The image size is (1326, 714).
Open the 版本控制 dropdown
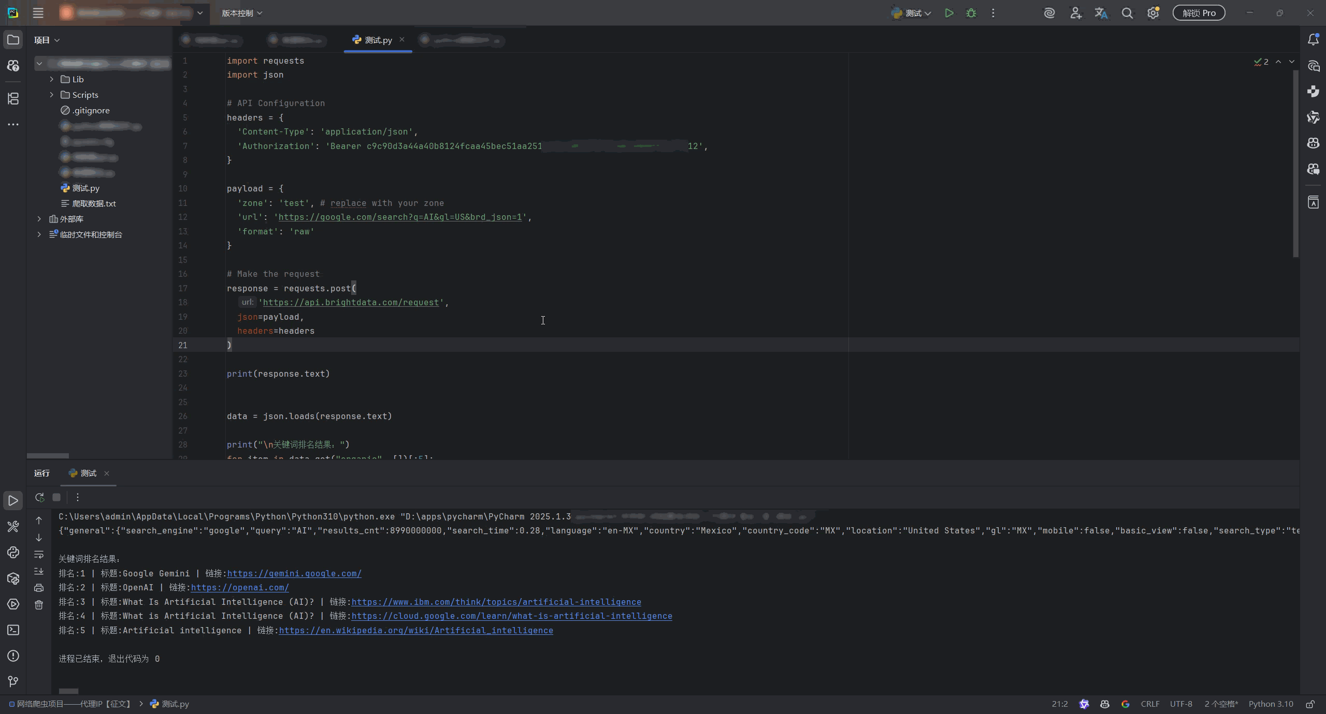pyautogui.click(x=242, y=13)
